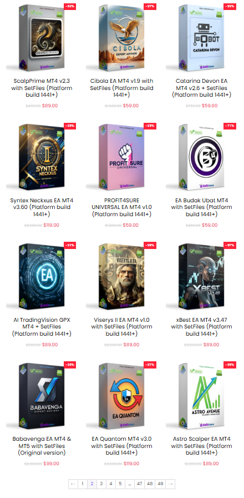Open the EA Quantom arrows box image
Viewport: 244px width, 498px height.
pos(121,396)
